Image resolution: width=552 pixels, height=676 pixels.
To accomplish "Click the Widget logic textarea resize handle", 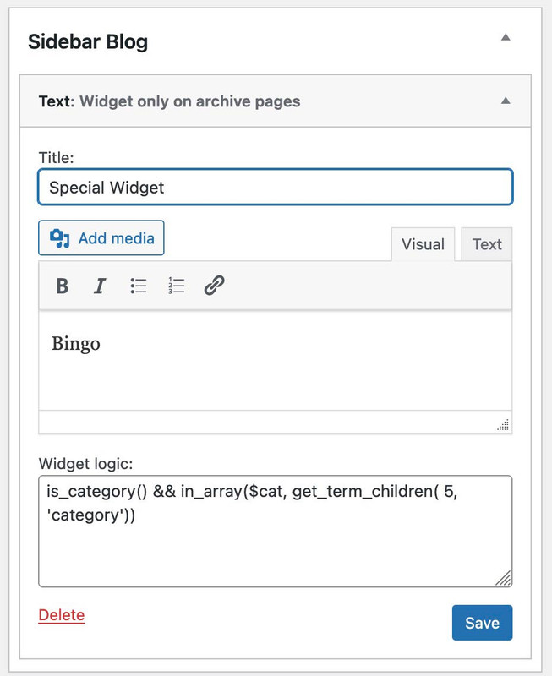I will click(x=503, y=578).
